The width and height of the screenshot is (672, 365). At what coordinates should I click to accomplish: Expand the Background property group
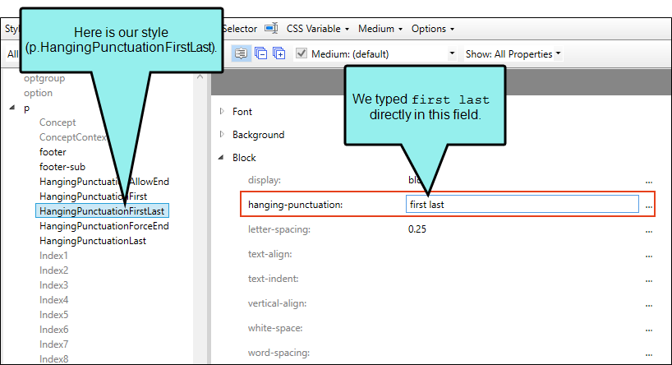coord(221,134)
